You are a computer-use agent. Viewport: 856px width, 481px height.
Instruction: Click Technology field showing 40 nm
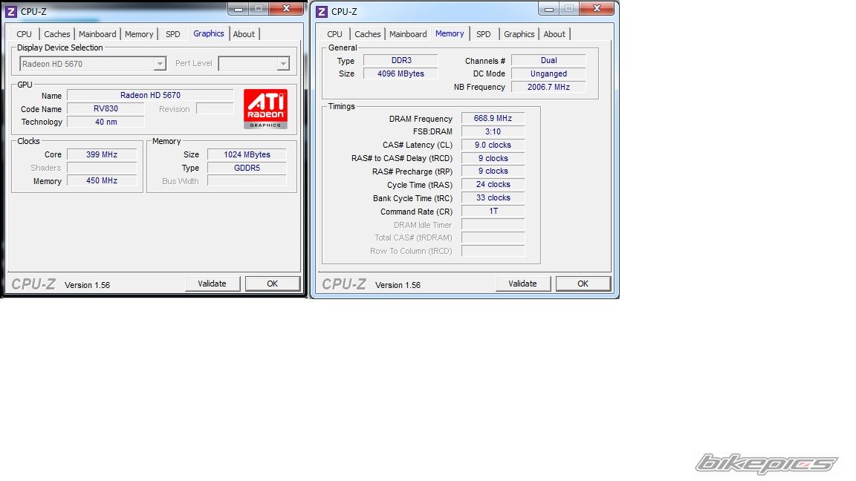[x=106, y=122]
